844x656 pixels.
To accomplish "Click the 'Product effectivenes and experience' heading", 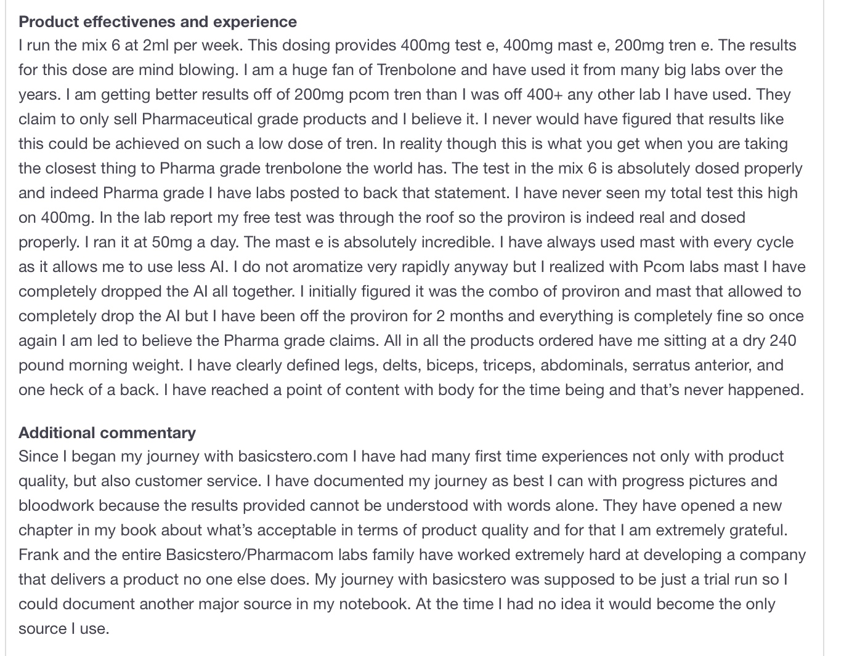I will click(158, 22).
